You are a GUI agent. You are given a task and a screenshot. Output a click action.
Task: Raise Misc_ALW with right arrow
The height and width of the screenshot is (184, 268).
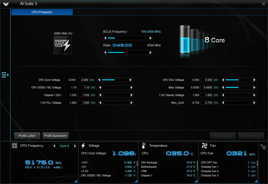pyautogui.click(x=254, y=103)
